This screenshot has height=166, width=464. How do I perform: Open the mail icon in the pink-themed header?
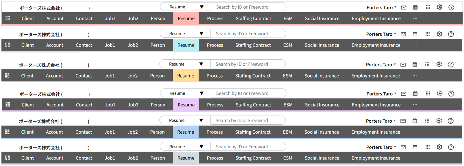404,8
